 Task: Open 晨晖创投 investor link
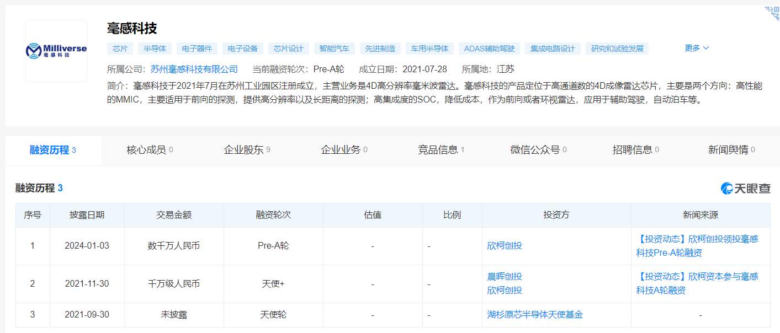coord(505,277)
